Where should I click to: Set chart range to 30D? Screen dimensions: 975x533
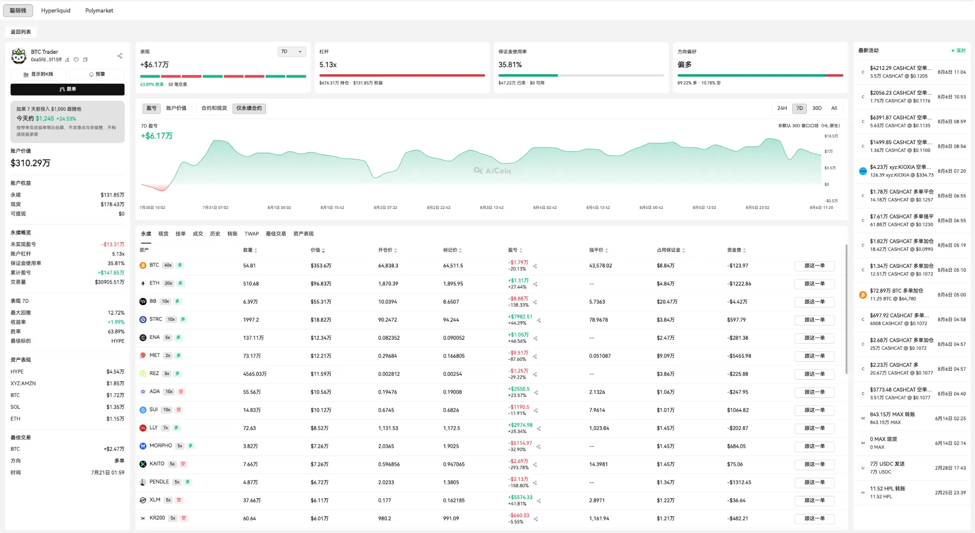pyautogui.click(x=817, y=109)
